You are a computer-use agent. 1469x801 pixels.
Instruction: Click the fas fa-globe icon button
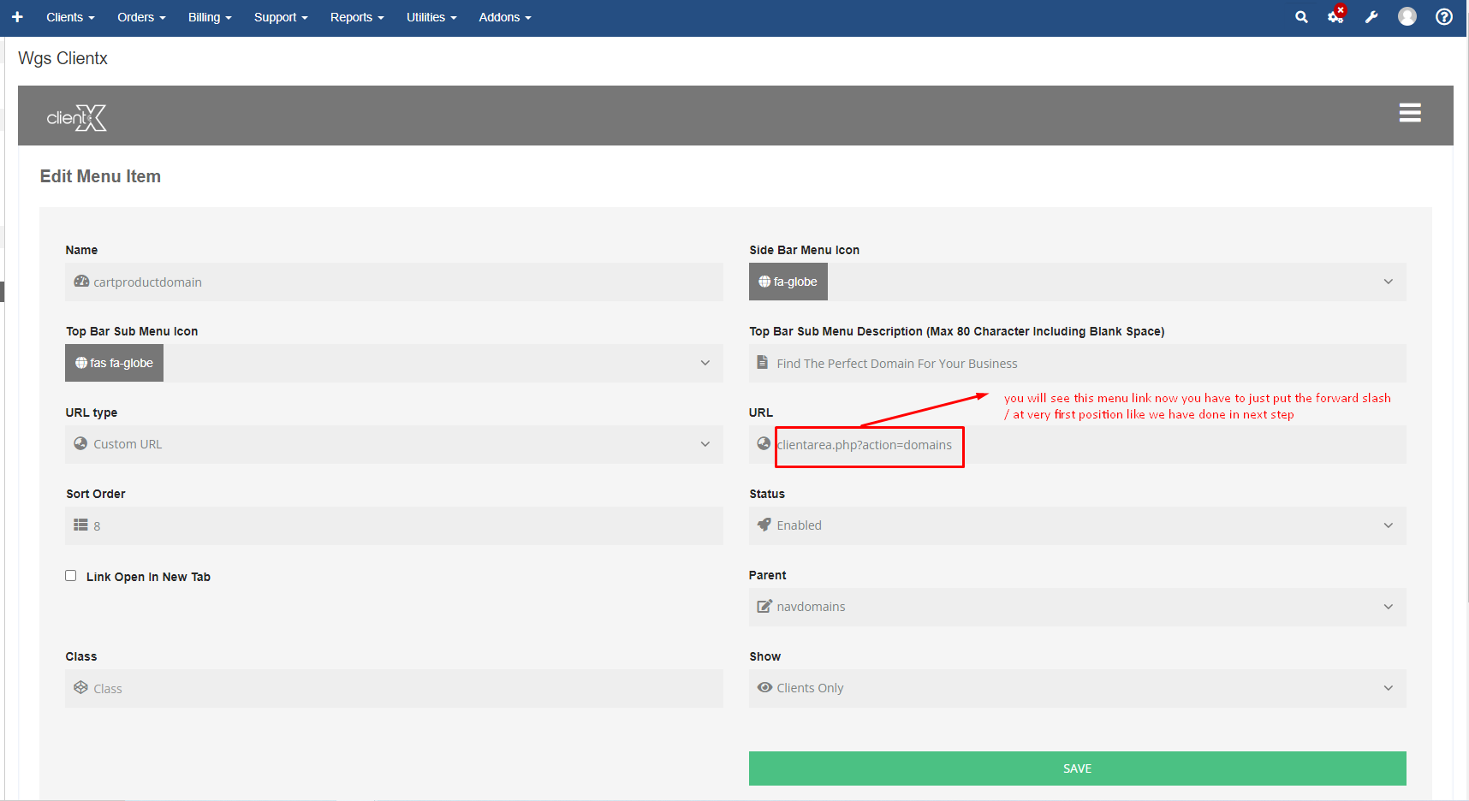[x=115, y=363]
